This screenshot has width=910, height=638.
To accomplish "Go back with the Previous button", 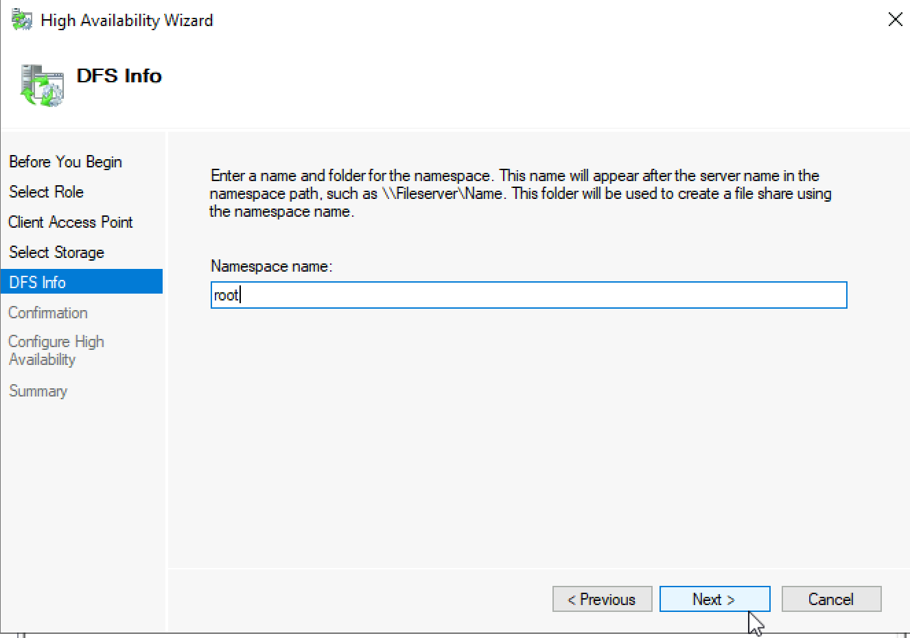I will coord(602,599).
